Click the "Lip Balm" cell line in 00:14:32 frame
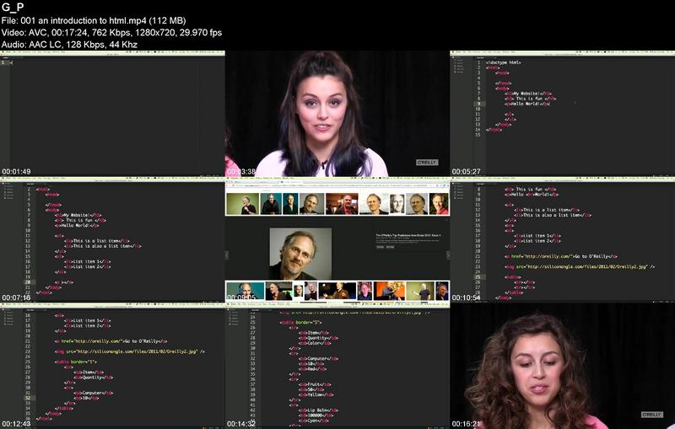 319,410
